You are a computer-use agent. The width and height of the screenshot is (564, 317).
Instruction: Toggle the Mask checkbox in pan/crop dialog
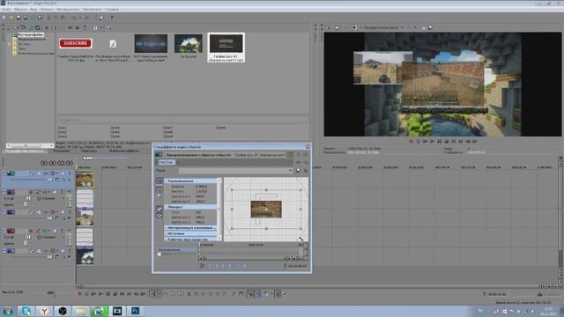point(160,254)
